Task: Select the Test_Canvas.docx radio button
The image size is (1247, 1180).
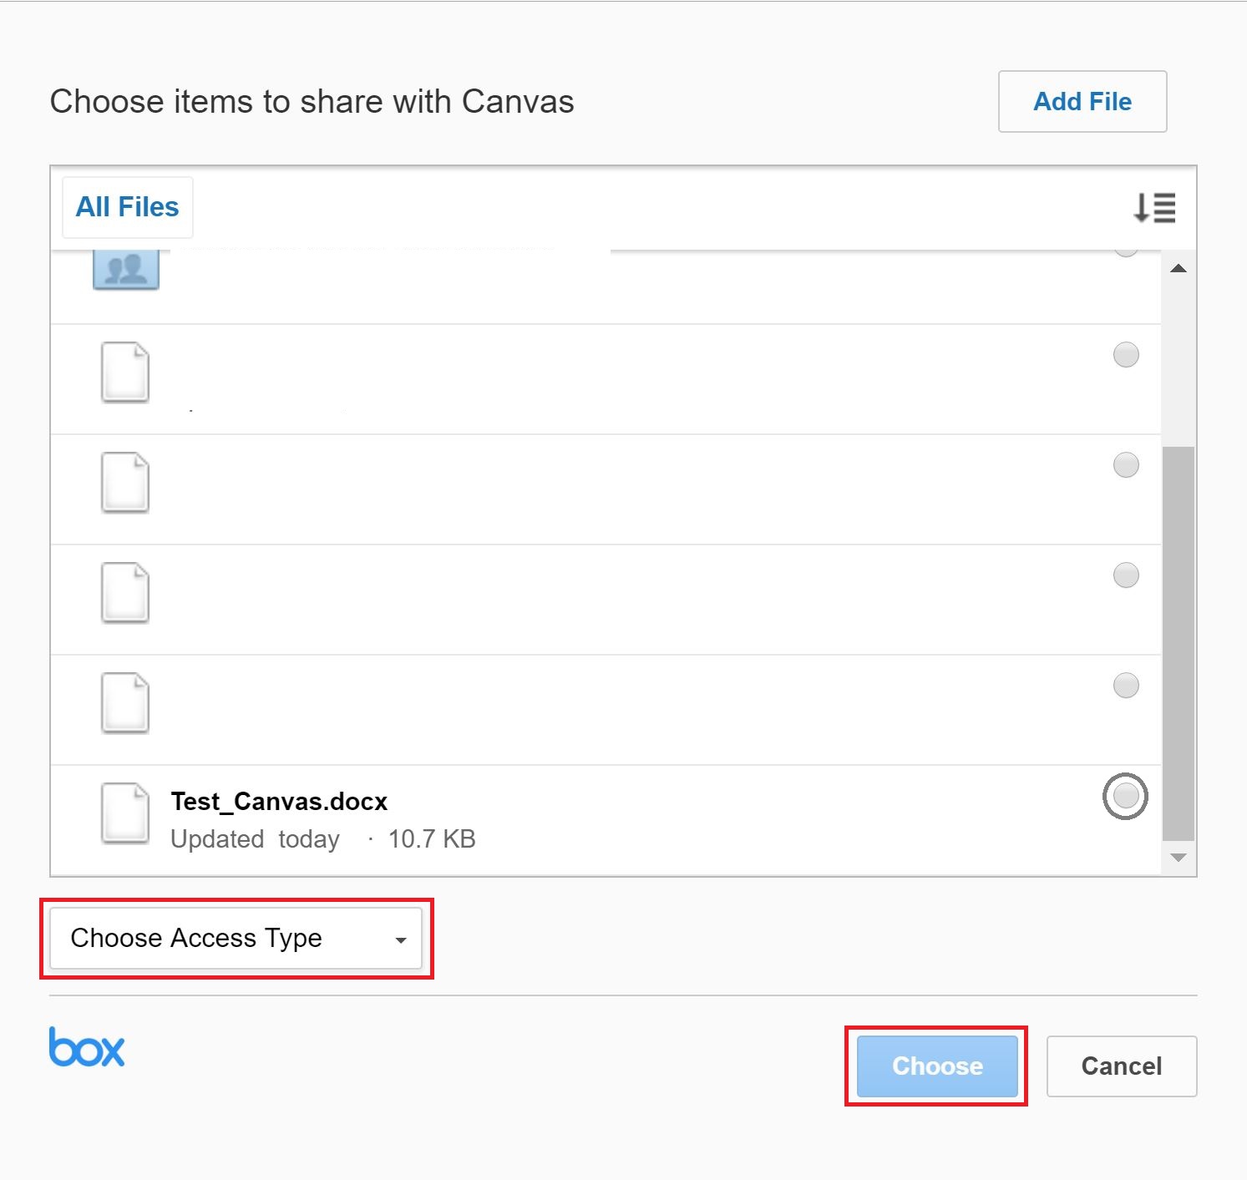Action: 1125,796
